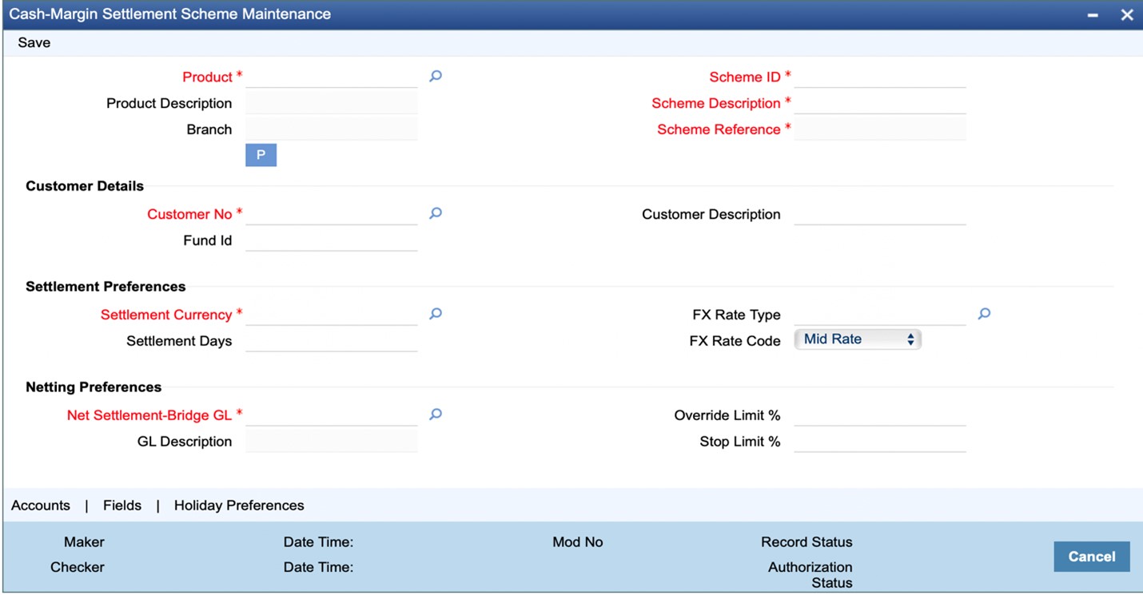Click the Branch label
1143x595 pixels.
tap(209, 129)
